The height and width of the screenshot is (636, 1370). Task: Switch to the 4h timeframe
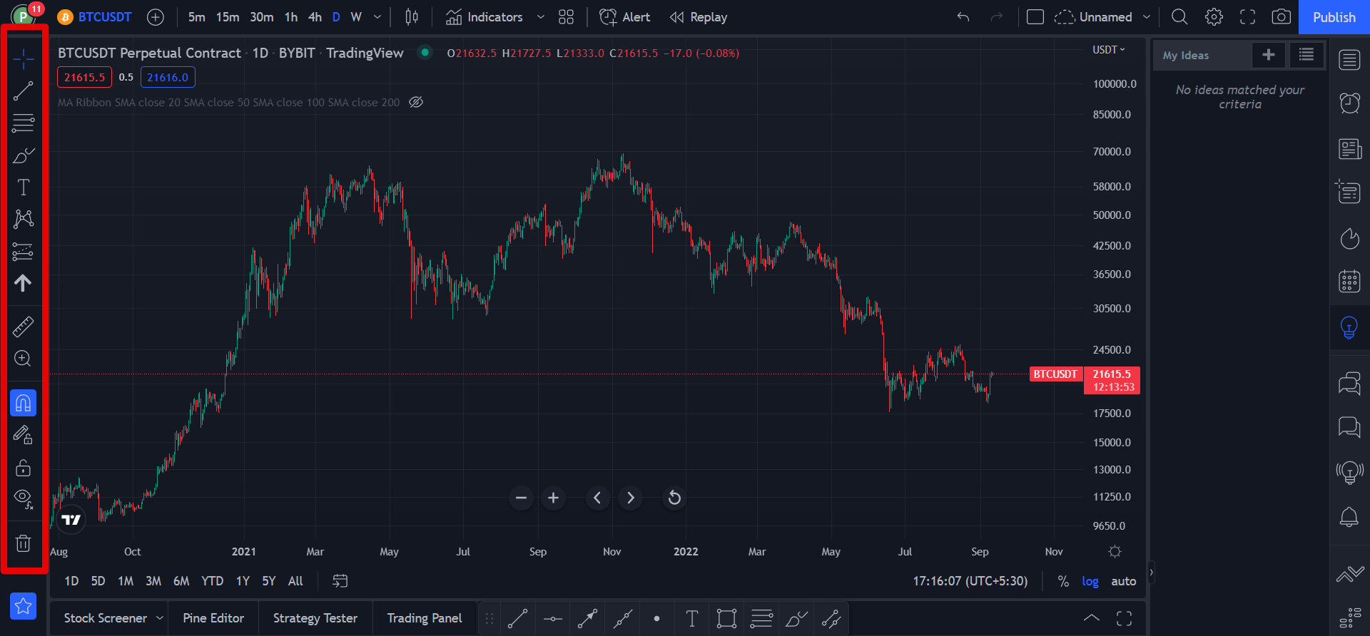pos(315,17)
